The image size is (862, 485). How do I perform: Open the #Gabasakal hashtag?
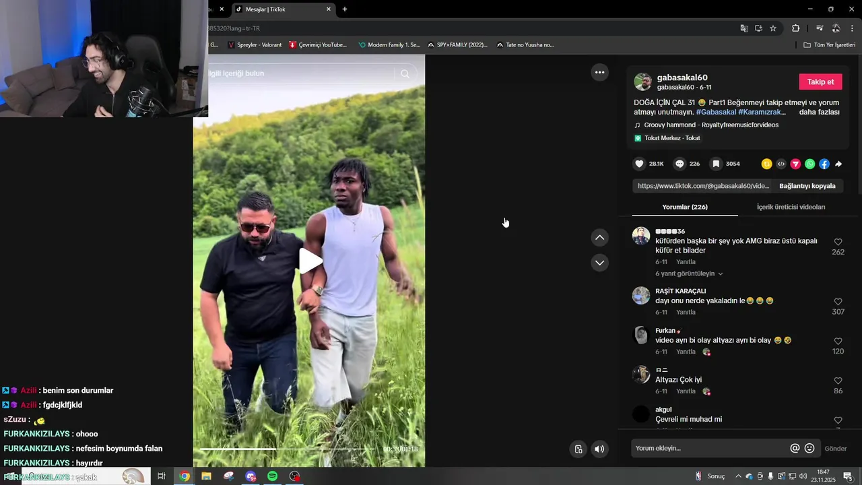point(716,112)
